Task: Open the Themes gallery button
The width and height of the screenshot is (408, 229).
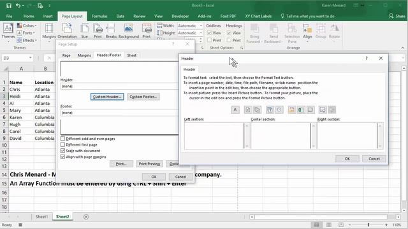Action: tap(8, 32)
